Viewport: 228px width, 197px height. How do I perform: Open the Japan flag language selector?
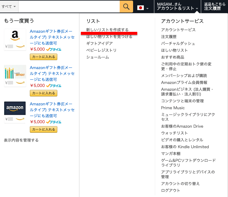(143, 8)
